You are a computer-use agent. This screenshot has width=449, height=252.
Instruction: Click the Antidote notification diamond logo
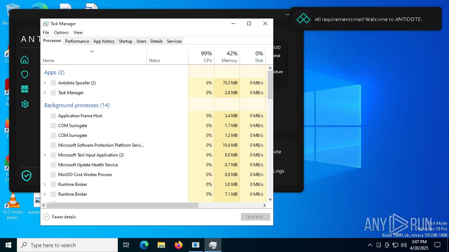click(x=303, y=19)
